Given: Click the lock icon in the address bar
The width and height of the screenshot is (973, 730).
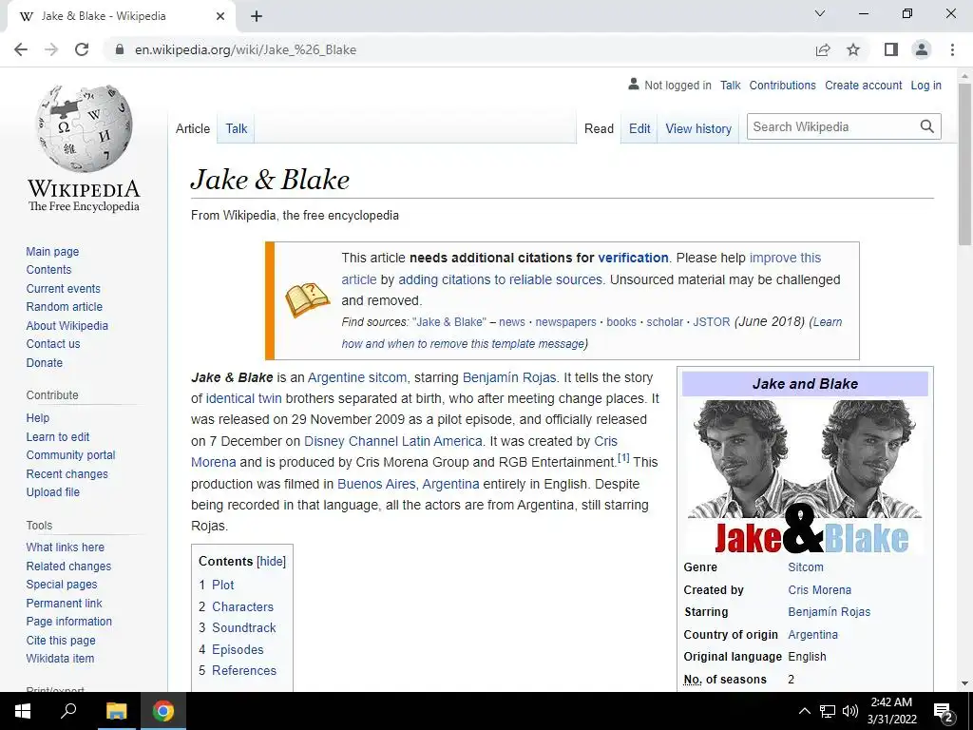Looking at the screenshot, I should click(120, 49).
